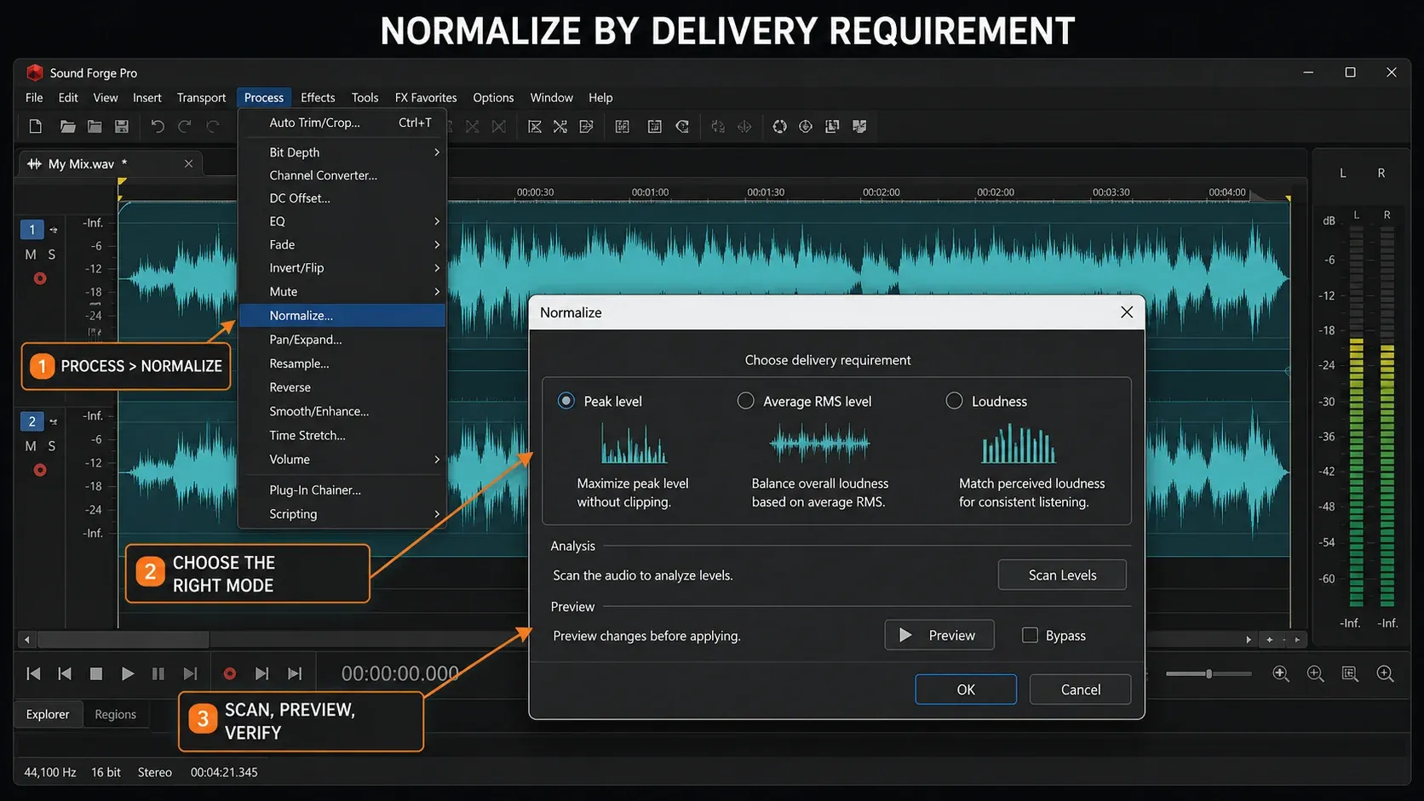Expand the Fade submenu arrow
Viewport: 1424px width, 801px height.
pos(437,244)
